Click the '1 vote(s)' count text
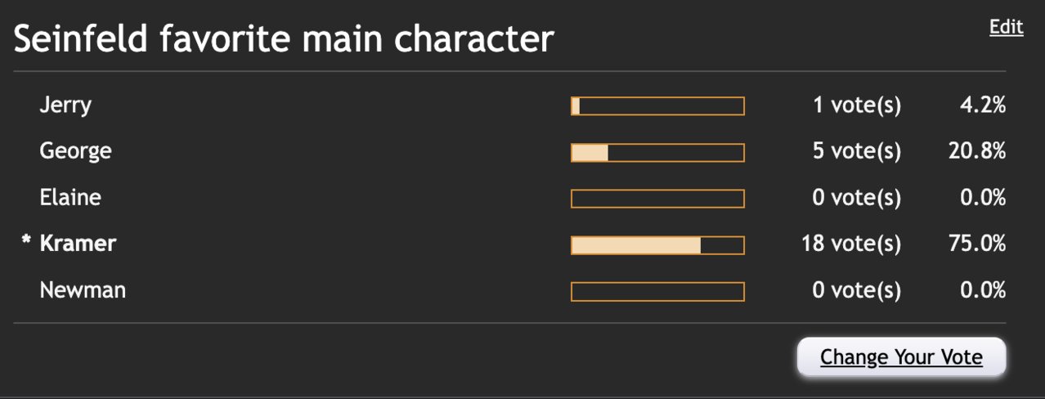This screenshot has width=1045, height=399. [857, 105]
